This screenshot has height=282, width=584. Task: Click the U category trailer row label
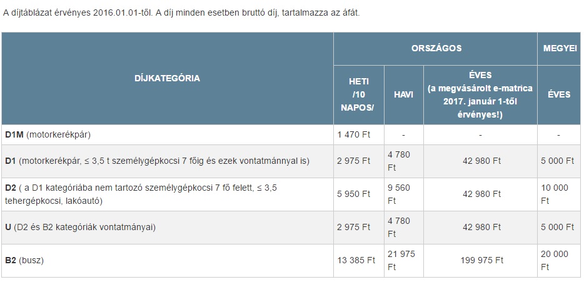point(80,227)
